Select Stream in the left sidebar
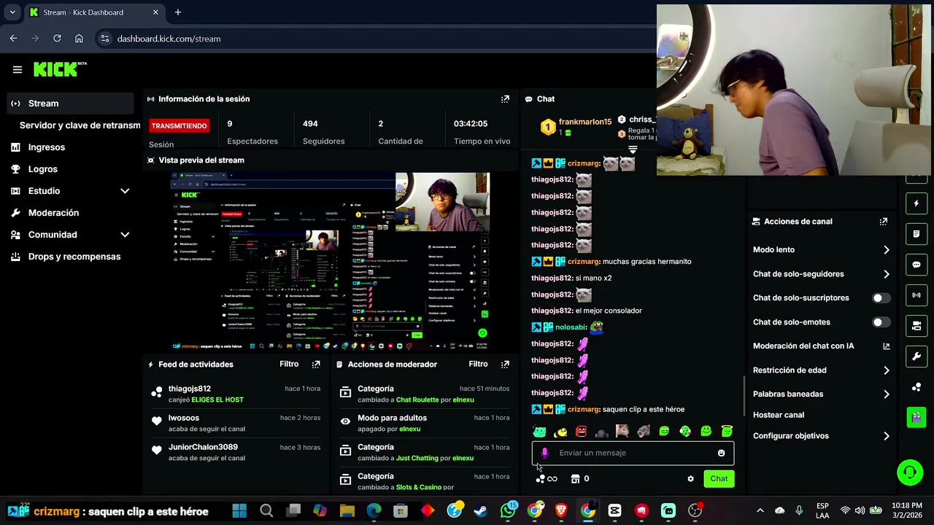The height and width of the screenshot is (525, 934). tap(70, 104)
